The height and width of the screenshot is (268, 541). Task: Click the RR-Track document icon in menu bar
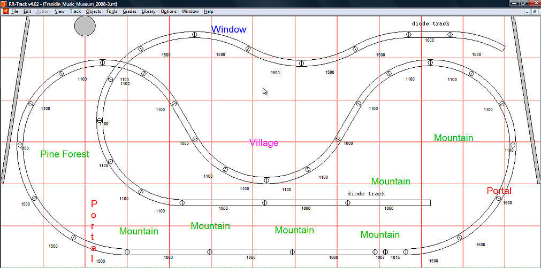click(x=4, y=11)
